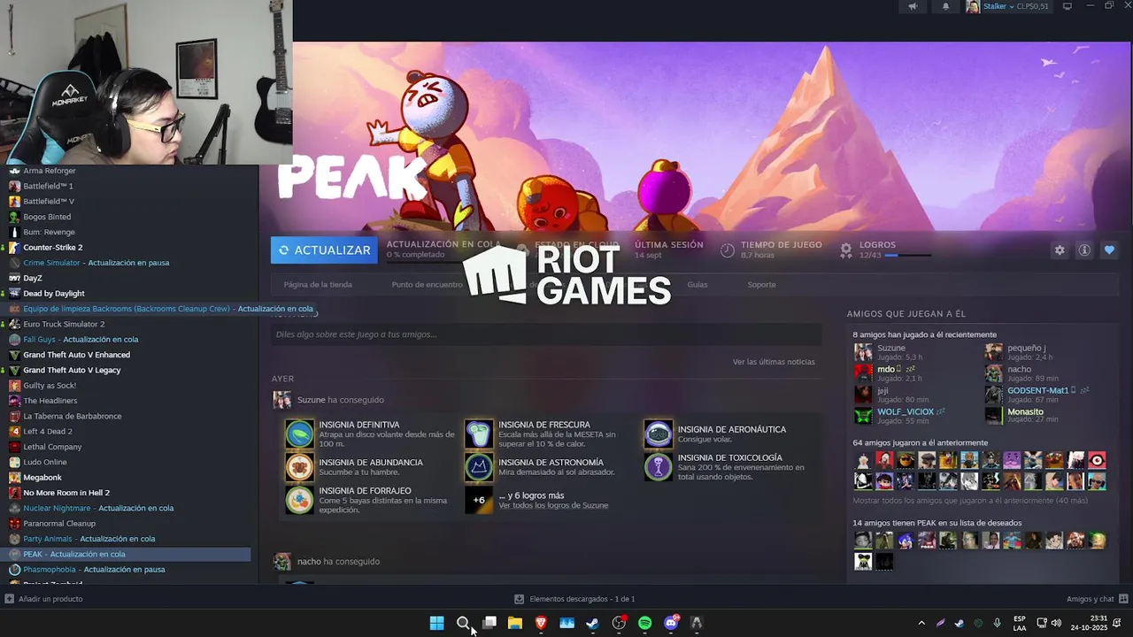The image size is (1133, 637).
Task: Click friend Monasito in friends list
Action: pyautogui.click(x=1025, y=411)
